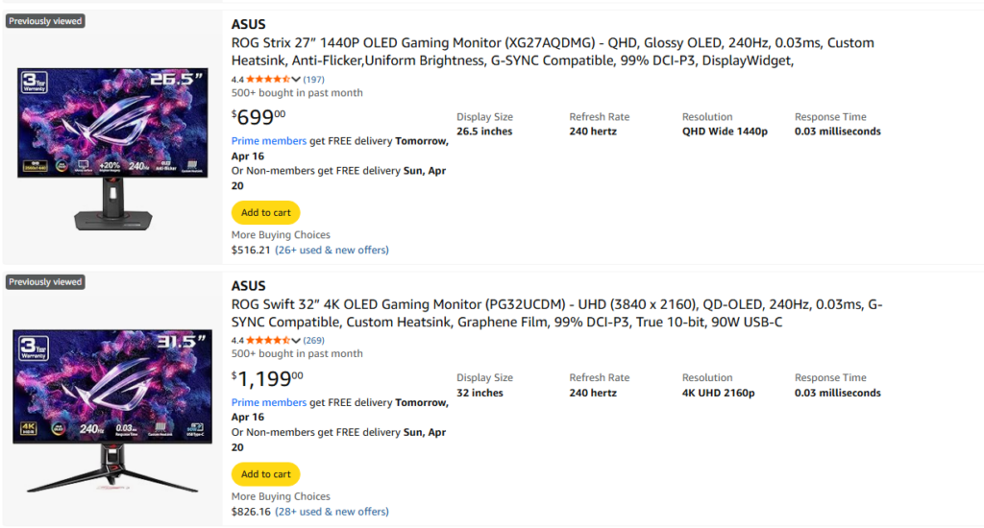Click the ROG Strix 26.5" monitor thumbnail
Screen dimensions: 984x528
(113, 149)
